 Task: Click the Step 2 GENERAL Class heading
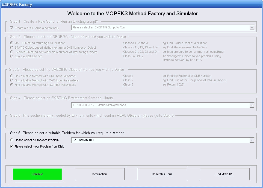tap(68, 37)
